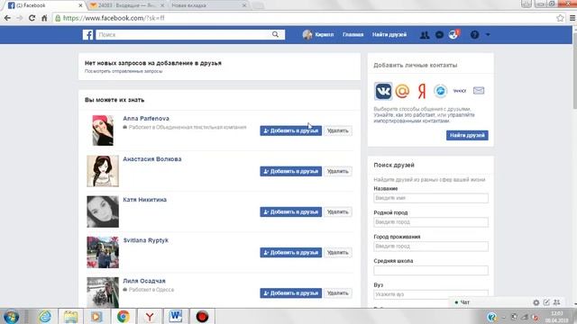Screen dimensions: 577x324
Task: Open file explorer folder in taskbar
Action: coord(70,316)
